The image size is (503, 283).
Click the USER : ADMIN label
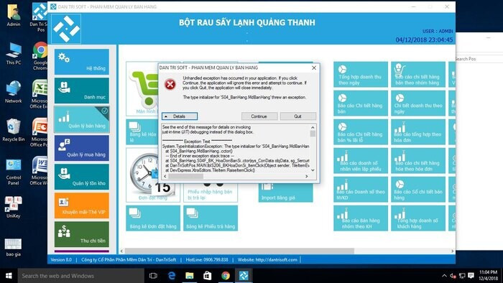(x=438, y=31)
